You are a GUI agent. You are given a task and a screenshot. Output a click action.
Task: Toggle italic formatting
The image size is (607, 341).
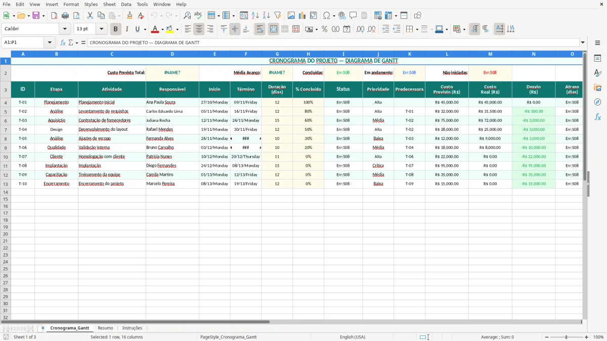126,29
